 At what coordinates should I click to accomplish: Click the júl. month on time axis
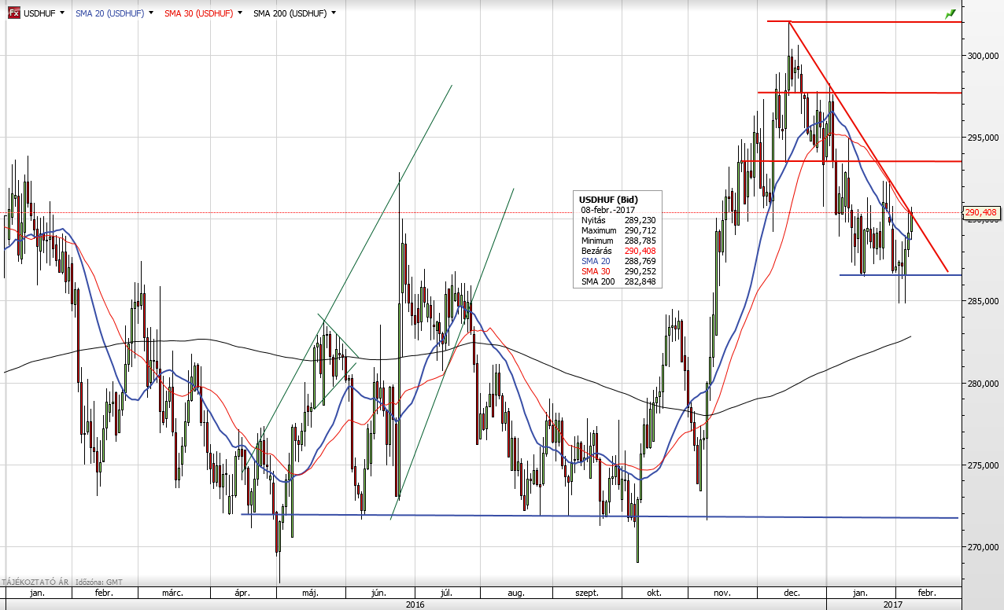448,593
